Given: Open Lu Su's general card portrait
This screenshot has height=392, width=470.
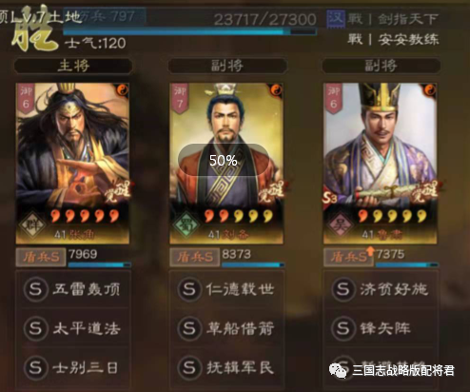Looking at the screenshot, I should (x=381, y=164).
